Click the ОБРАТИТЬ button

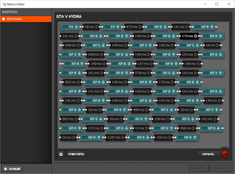click(x=199, y=168)
